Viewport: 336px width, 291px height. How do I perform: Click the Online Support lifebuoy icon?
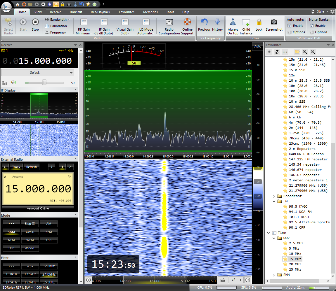click(187, 22)
